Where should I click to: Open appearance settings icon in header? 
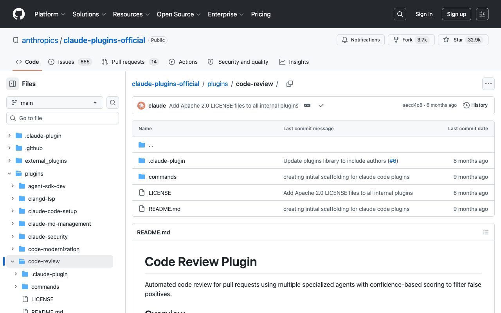coord(482,14)
